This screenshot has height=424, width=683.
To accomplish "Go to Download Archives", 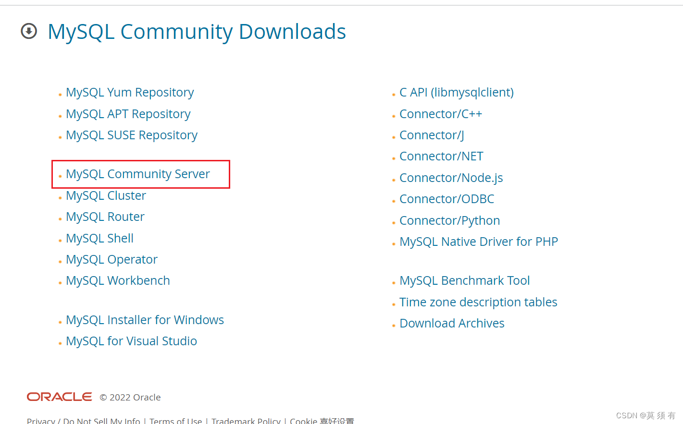I will pyautogui.click(x=452, y=323).
